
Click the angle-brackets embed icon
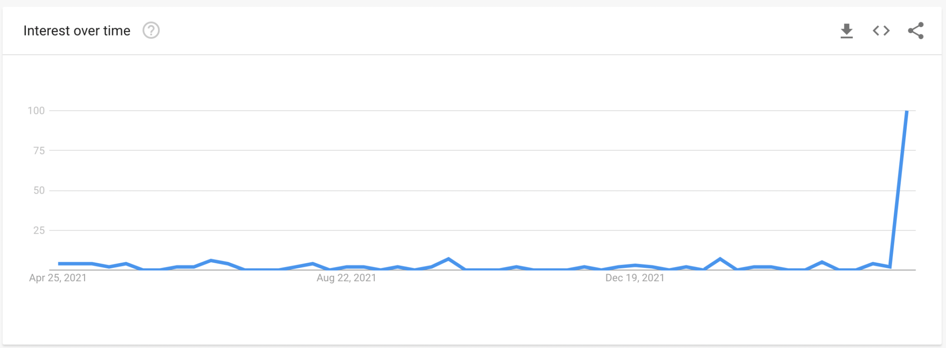pos(880,30)
